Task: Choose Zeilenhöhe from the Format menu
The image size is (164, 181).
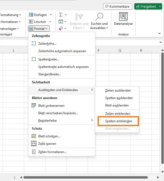Action: 47,43
